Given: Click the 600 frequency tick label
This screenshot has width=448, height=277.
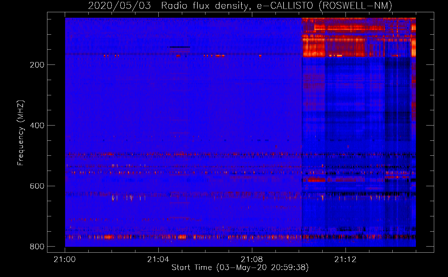Looking at the screenshot, I should pyautogui.click(x=37, y=186).
